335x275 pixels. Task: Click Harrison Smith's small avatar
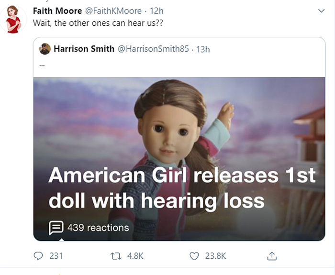[45, 49]
